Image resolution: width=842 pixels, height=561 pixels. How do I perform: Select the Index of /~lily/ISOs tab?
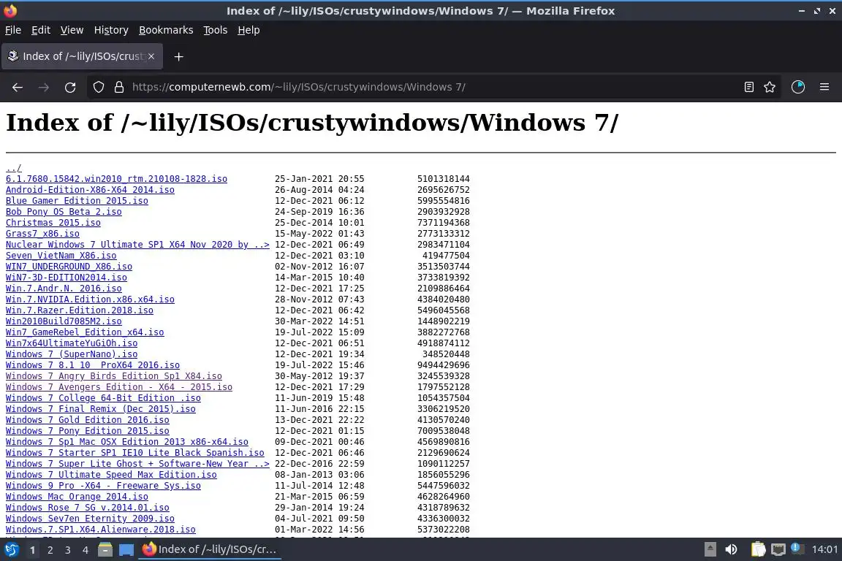pyautogui.click(x=82, y=56)
